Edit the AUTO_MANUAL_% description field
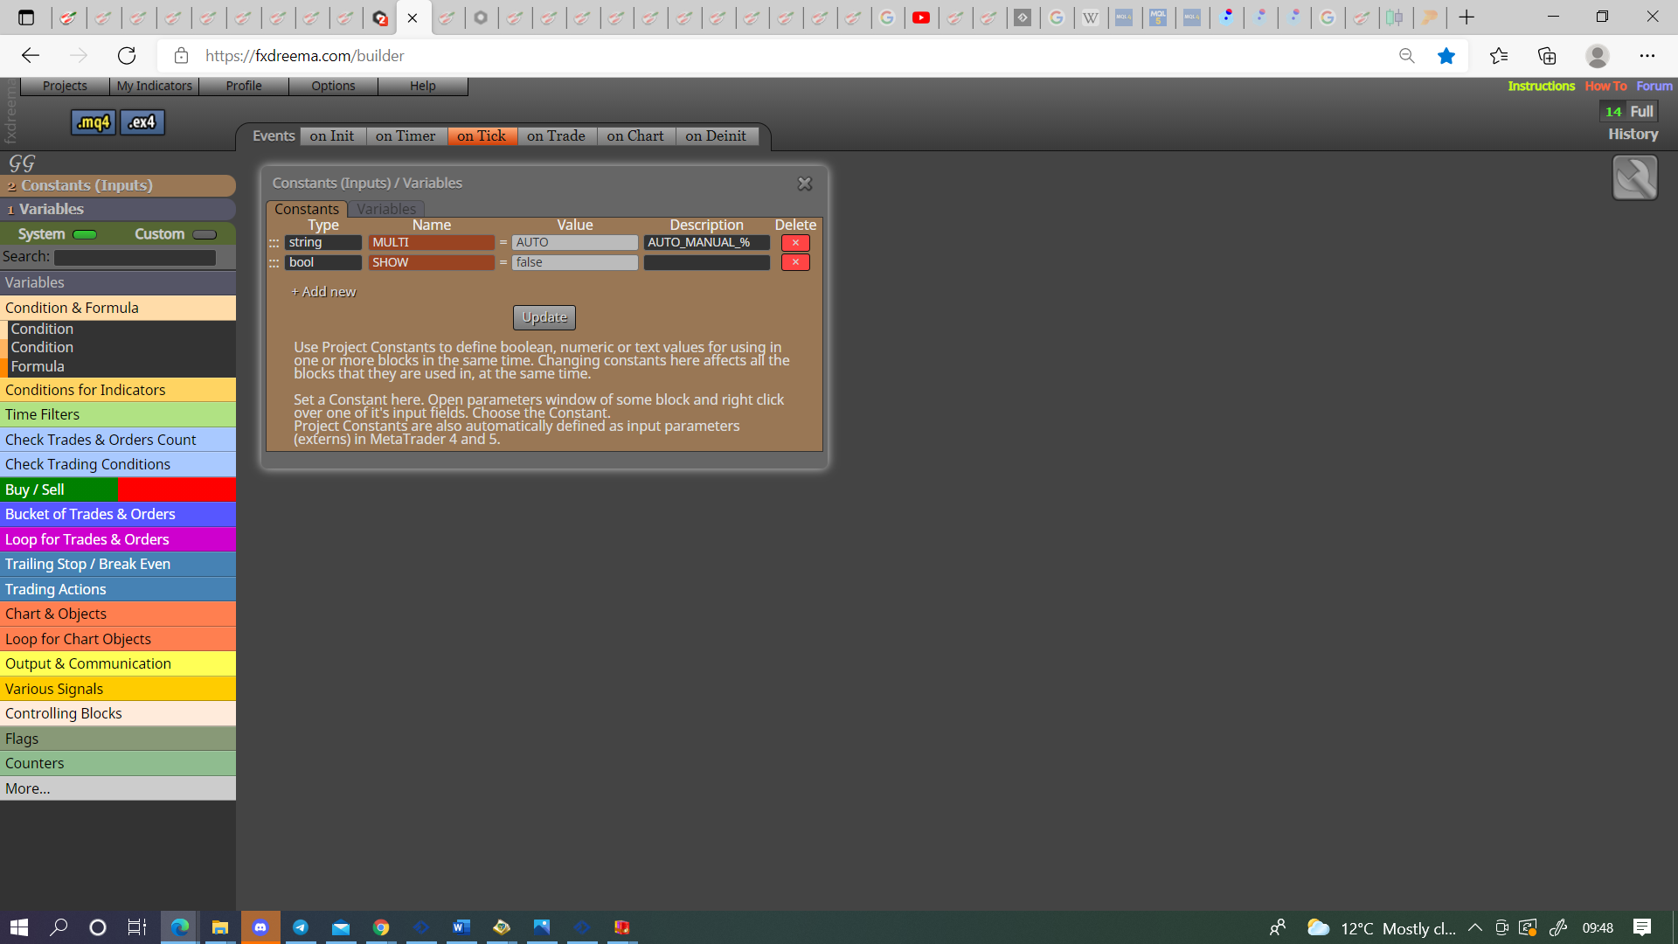 coord(707,243)
